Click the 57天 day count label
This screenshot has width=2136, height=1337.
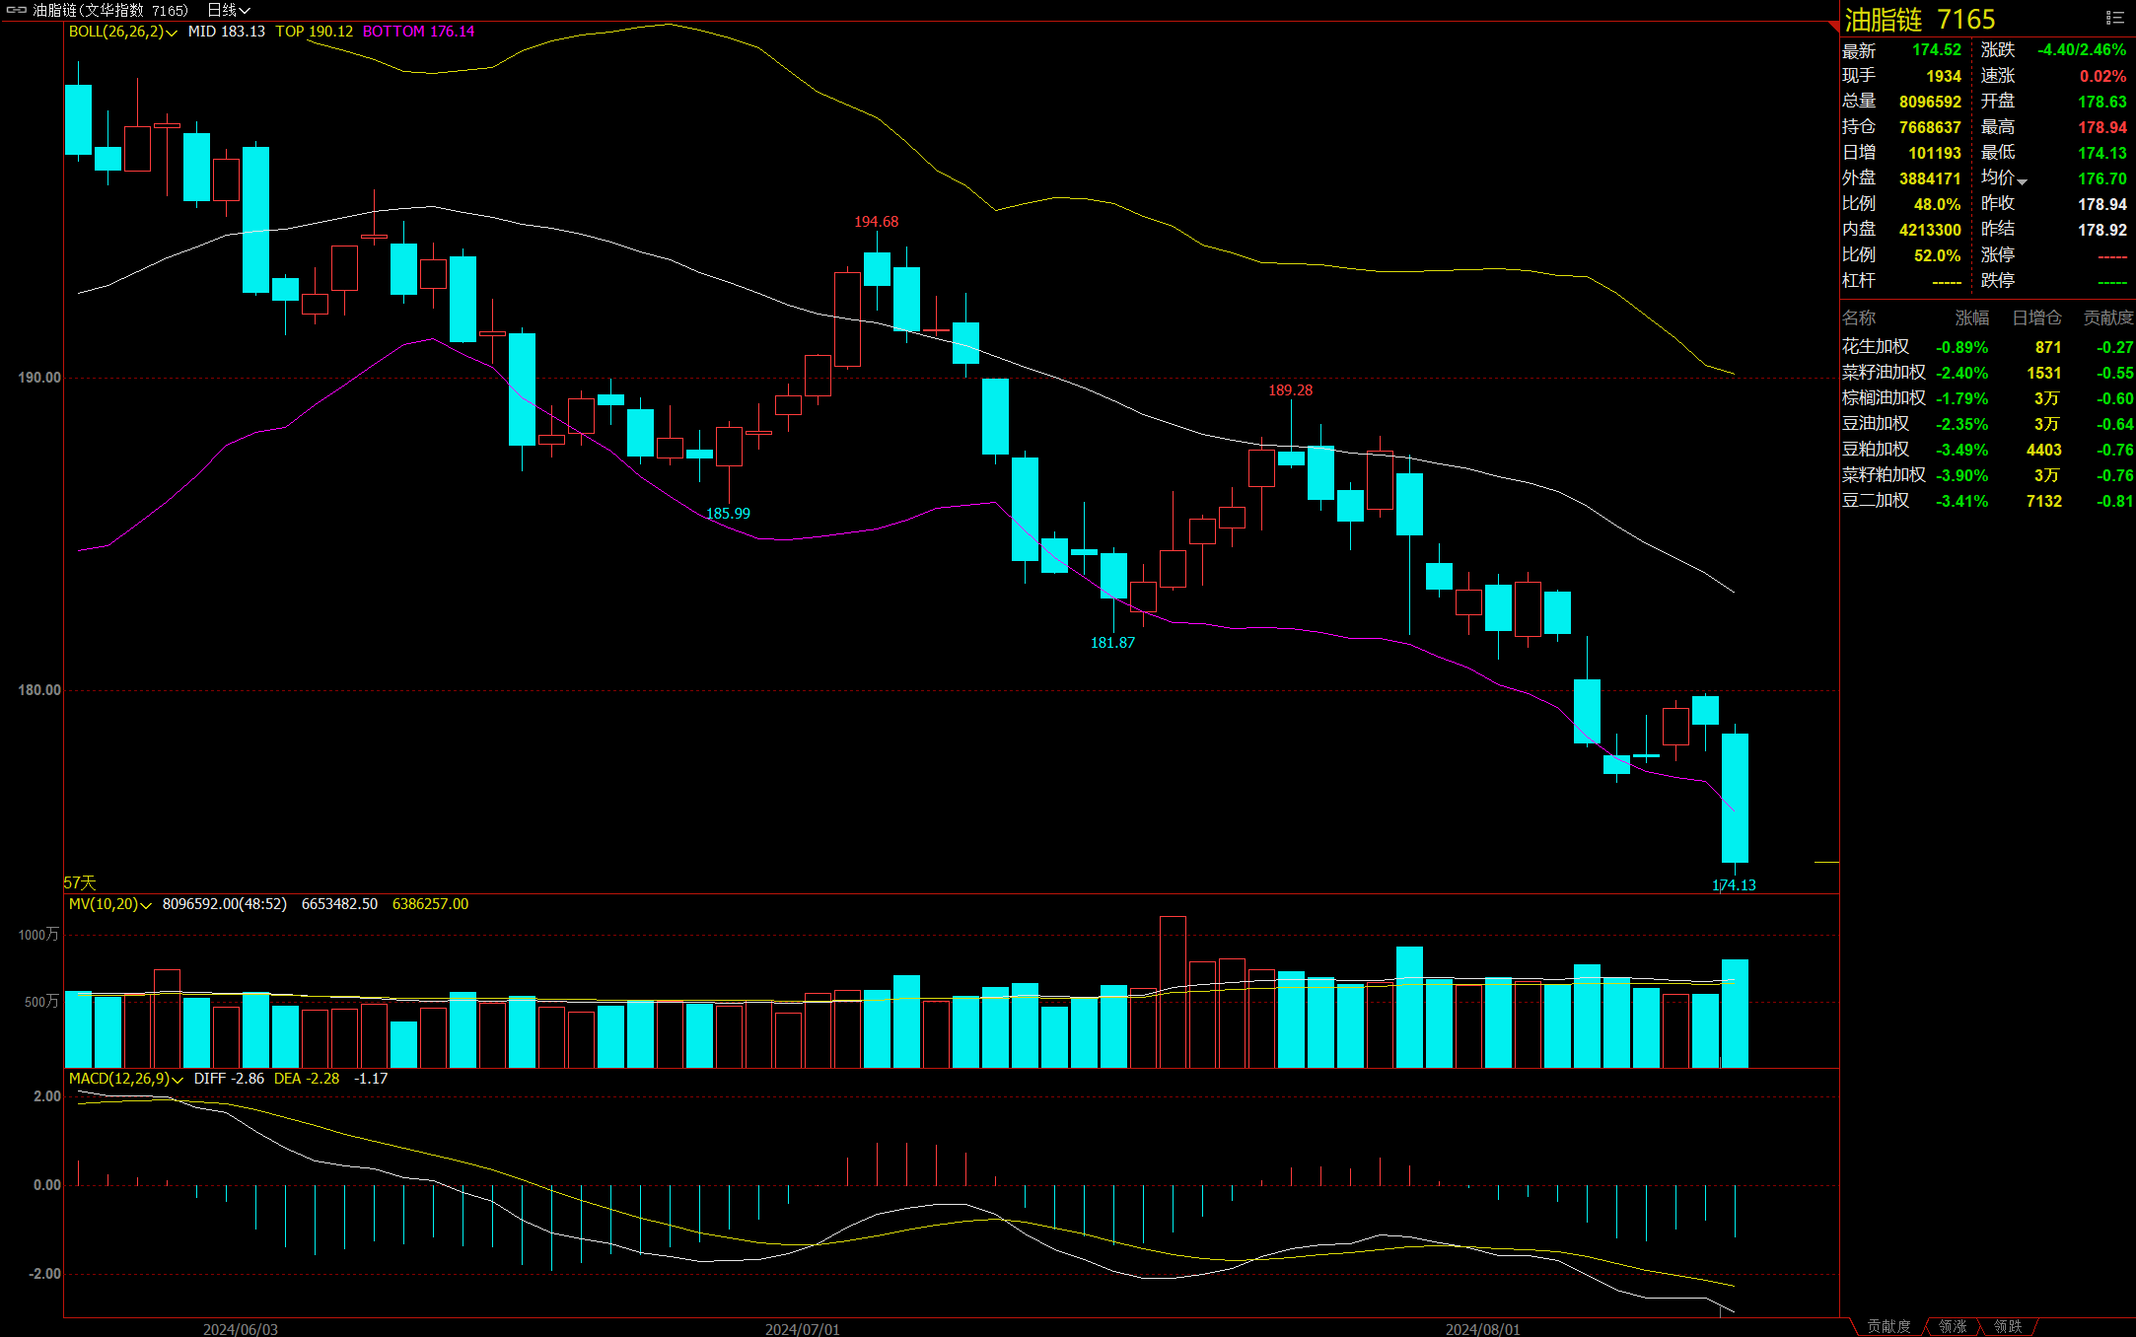tap(80, 882)
